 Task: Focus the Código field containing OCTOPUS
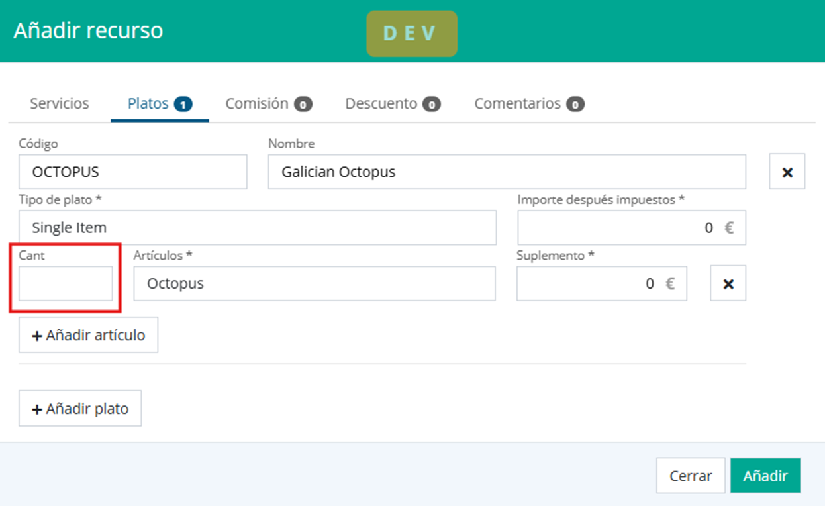pyautogui.click(x=132, y=172)
